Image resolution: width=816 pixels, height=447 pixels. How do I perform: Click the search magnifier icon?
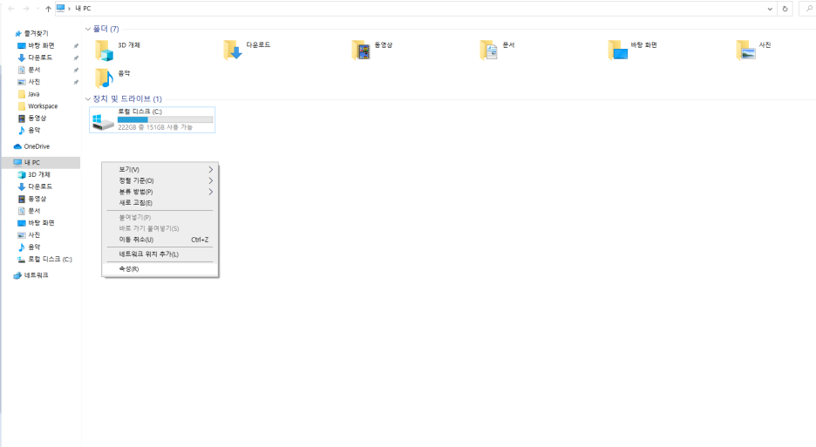[809, 9]
